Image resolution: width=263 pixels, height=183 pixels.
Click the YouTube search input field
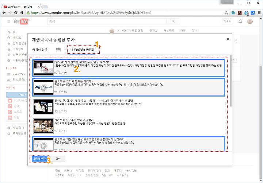[x=107, y=22]
